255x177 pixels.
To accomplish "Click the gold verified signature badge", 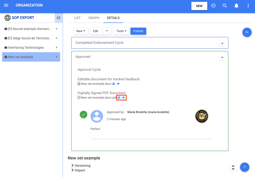I will click(202, 116).
